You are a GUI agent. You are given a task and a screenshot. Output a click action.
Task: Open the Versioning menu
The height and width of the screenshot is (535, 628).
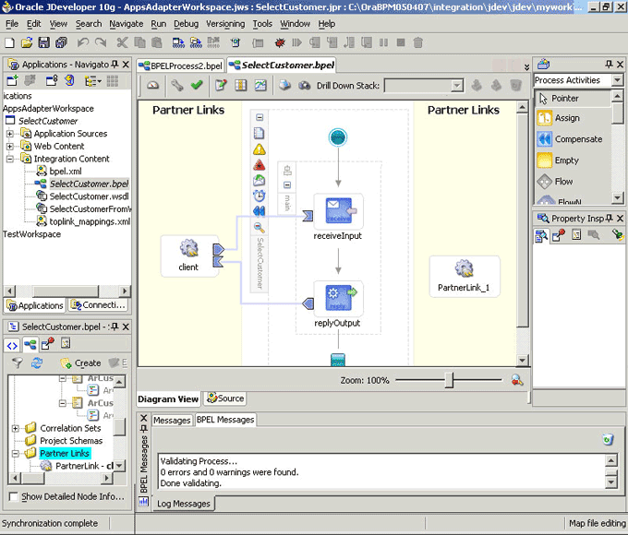(x=225, y=24)
